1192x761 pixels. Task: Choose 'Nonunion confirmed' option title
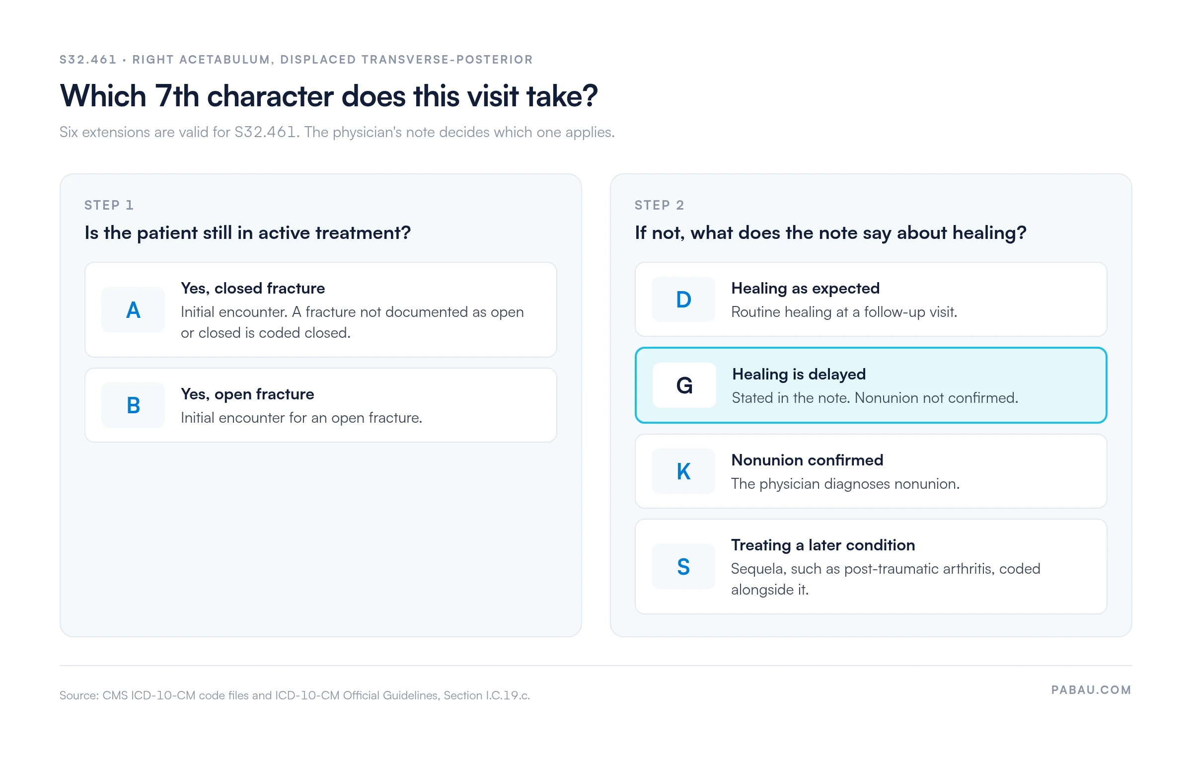coord(808,460)
